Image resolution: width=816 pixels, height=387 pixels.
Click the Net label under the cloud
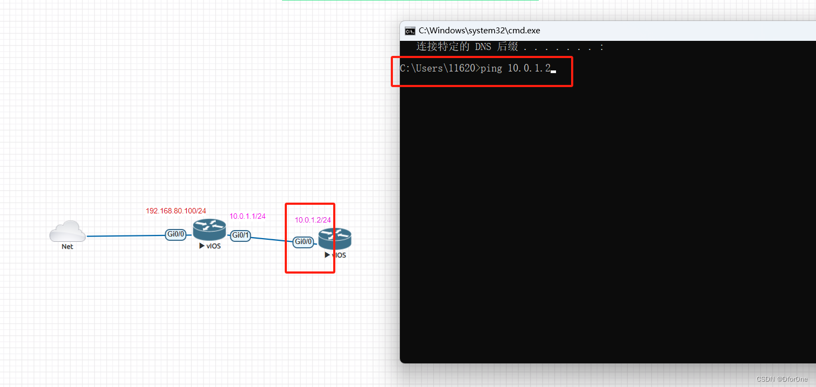(x=67, y=247)
